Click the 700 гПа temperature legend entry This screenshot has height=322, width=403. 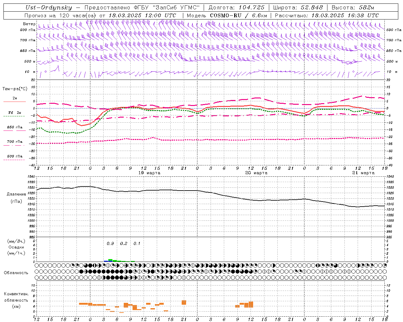coord(14,142)
